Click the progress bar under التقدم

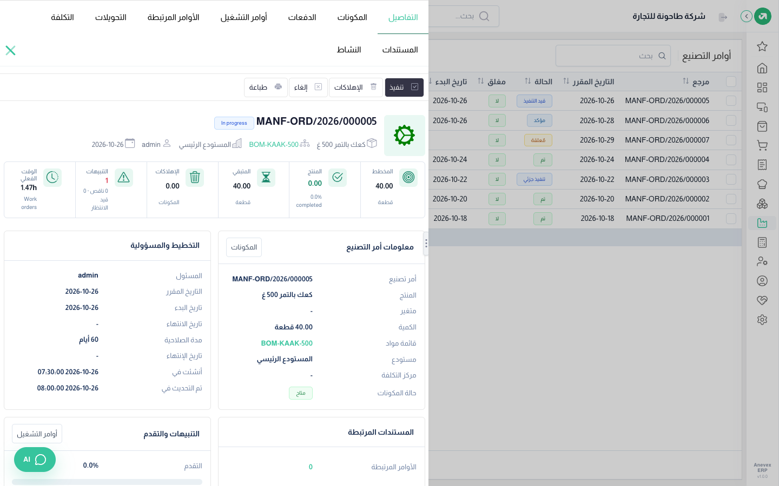coord(107,482)
